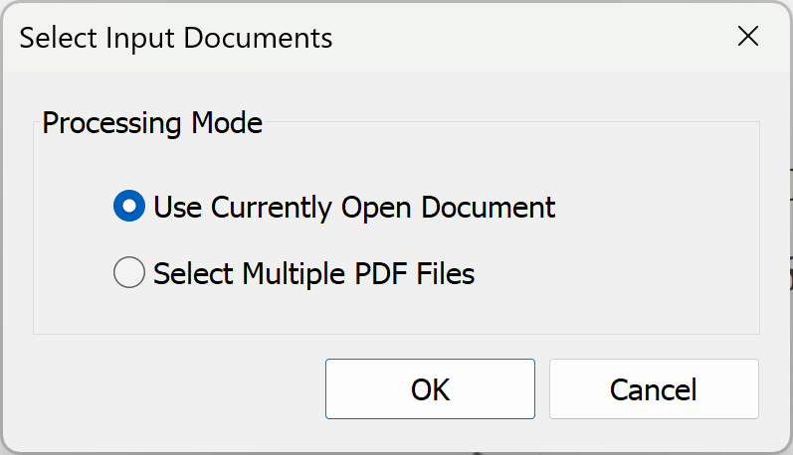Click the OK button

pyautogui.click(x=430, y=388)
